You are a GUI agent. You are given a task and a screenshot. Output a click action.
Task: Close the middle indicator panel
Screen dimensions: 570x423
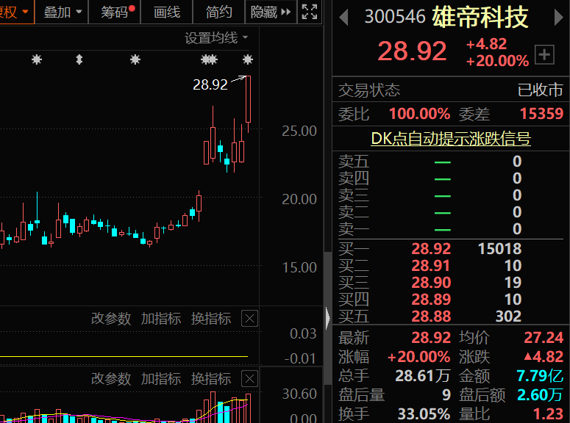pos(249,318)
